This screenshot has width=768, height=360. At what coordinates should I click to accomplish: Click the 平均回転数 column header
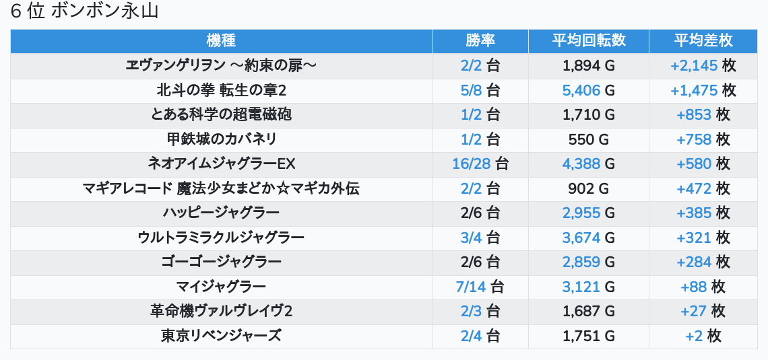pos(589,40)
